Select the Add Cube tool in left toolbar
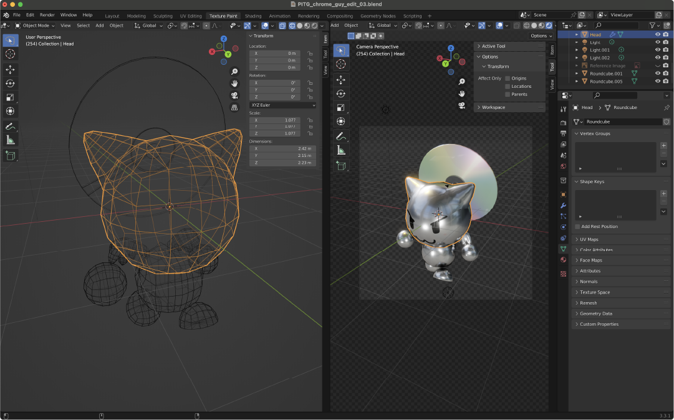674x420 pixels. coord(10,155)
